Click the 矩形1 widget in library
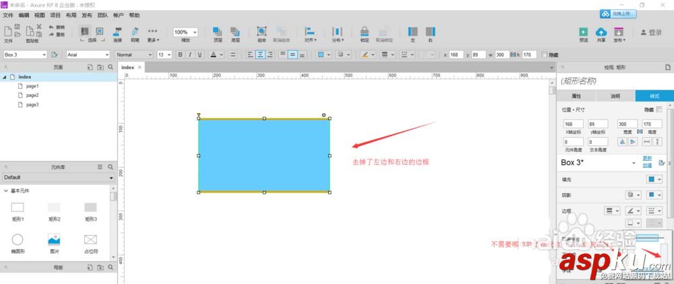The height and width of the screenshot is (284, 674). coord(18,208)
